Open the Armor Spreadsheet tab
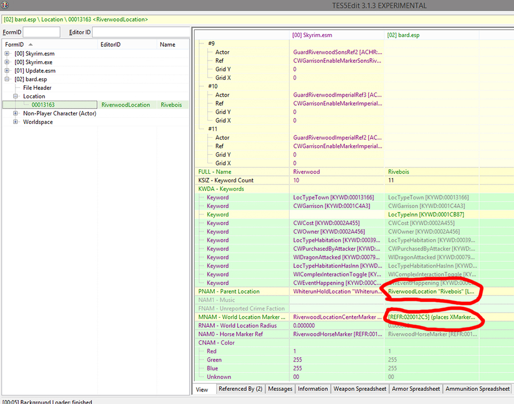The image size is (514, 404). coord(416,389)
